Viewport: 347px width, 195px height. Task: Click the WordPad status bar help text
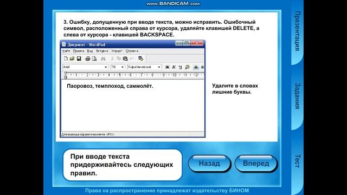click(x=88, y=134)
